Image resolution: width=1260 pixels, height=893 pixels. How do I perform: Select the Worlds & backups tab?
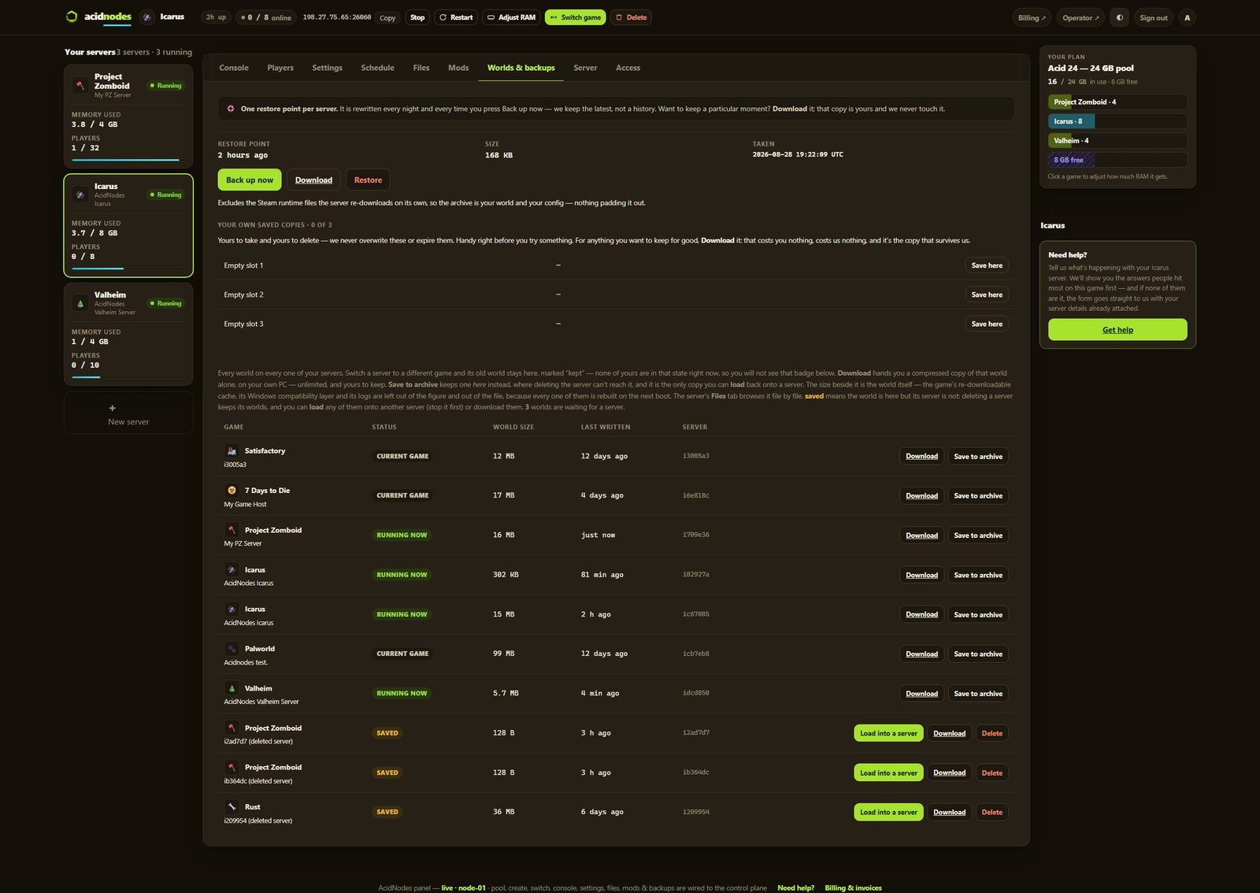click(521, 68)
